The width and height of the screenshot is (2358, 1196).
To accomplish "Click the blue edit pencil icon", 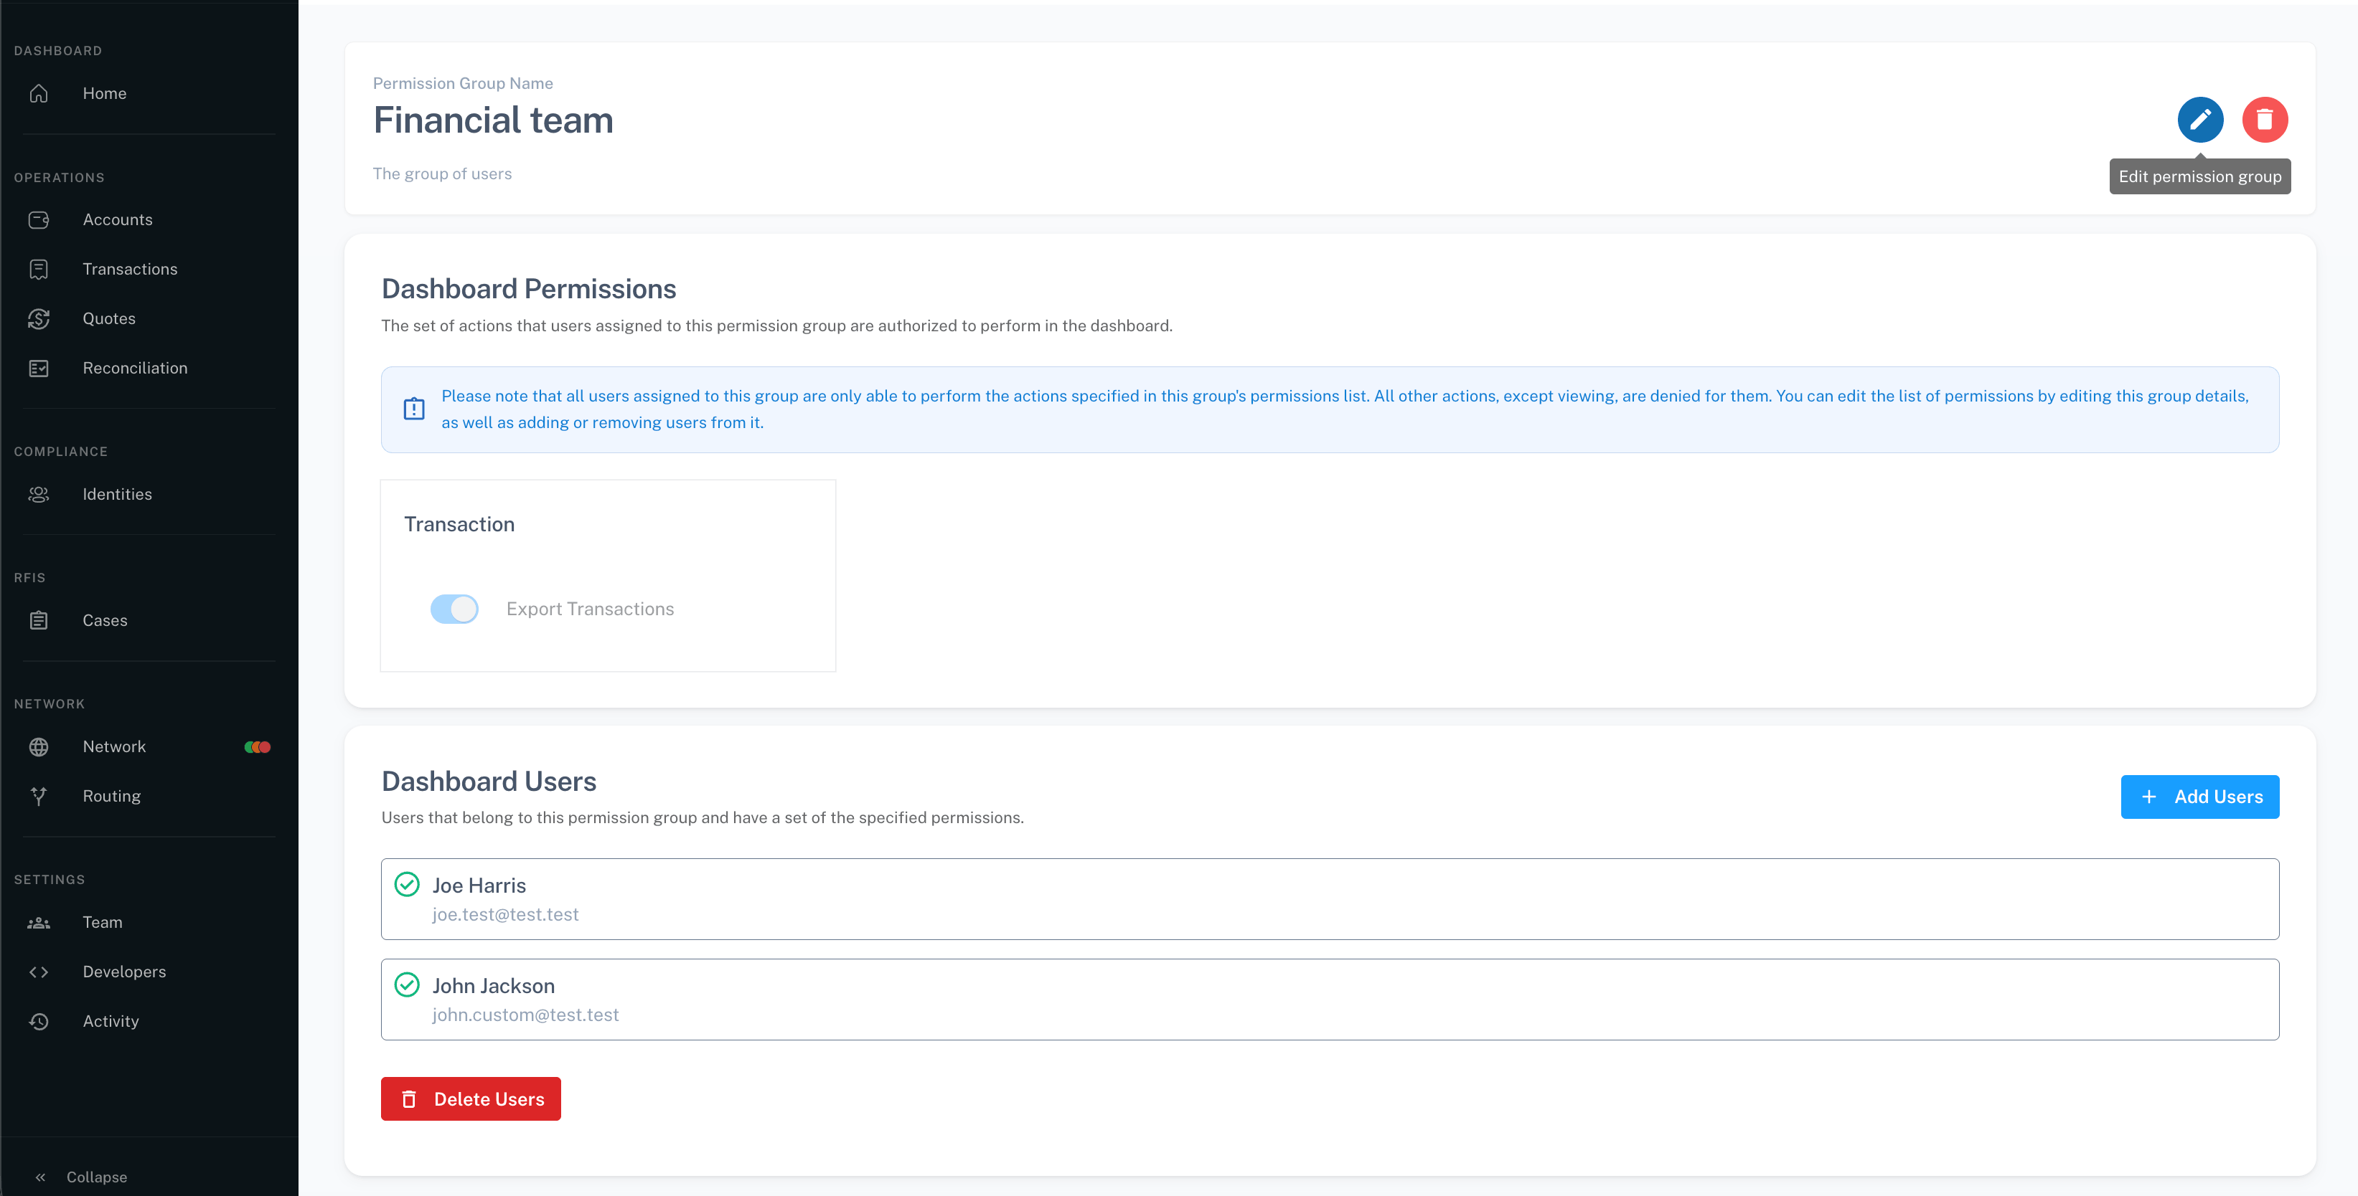I will (x=2199, y=119).
